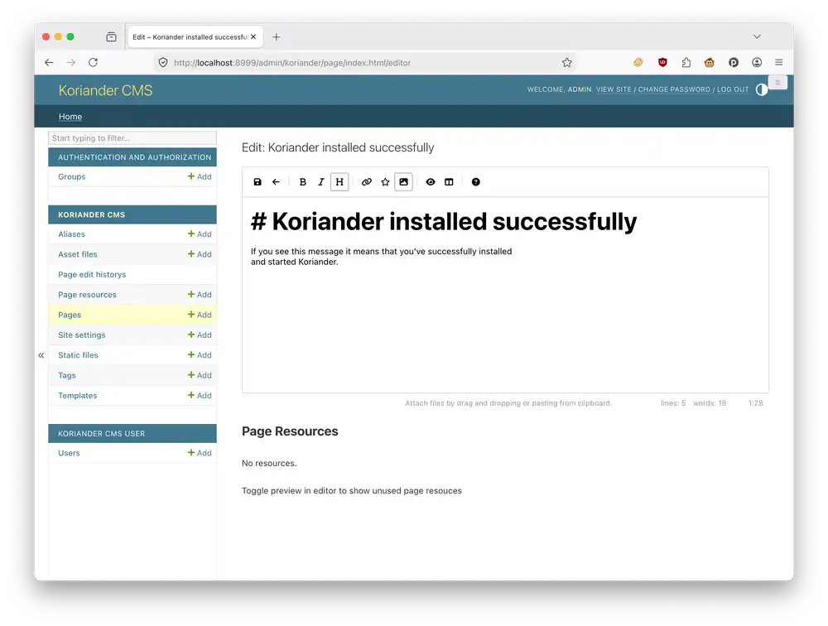Click into the markdown editor text area
Viewport: 828px width, 626px height.
505,295
